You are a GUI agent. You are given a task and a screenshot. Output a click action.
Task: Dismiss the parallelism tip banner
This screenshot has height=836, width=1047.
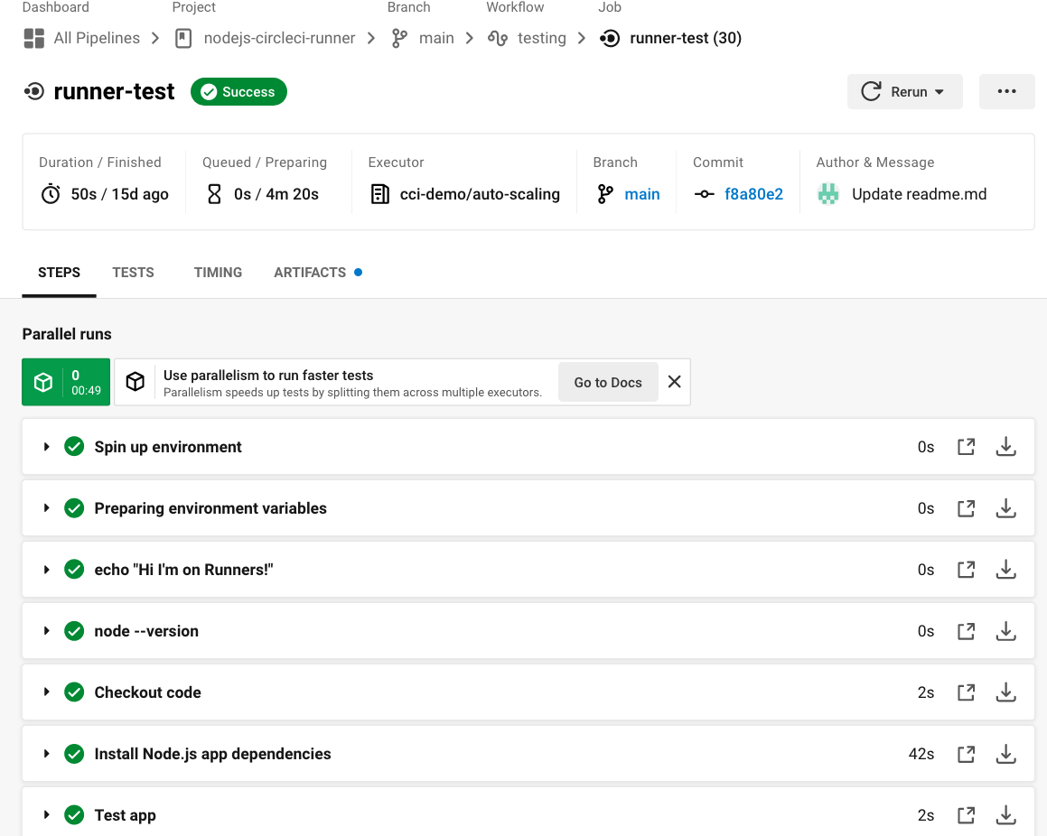pyautogui.click(x=674, y=381)
